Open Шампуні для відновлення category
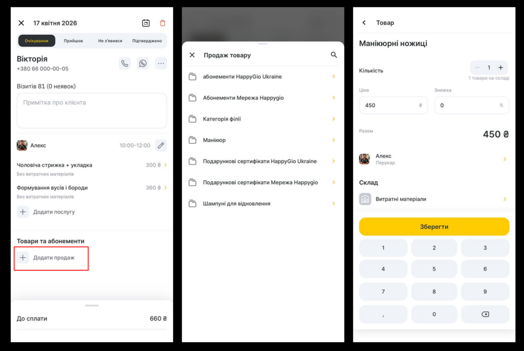This screenshot has height=351, width=524. 263,204
